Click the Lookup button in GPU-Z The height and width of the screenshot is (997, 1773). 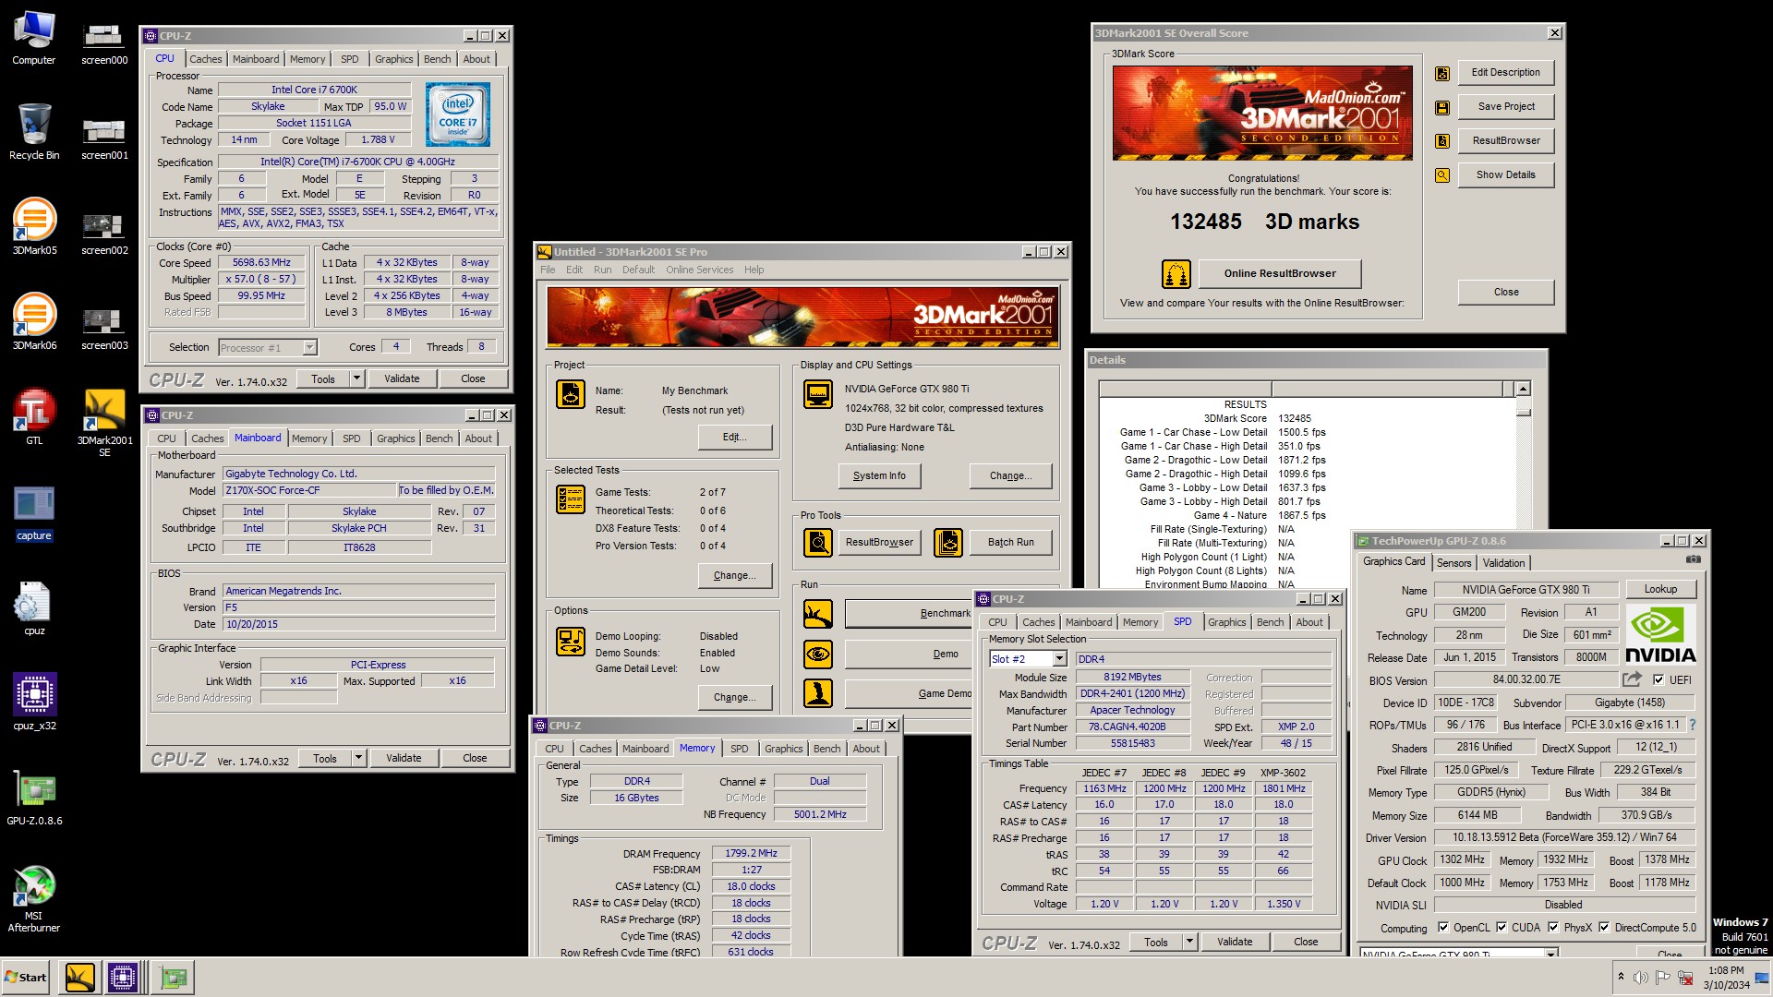[1659, 589]
